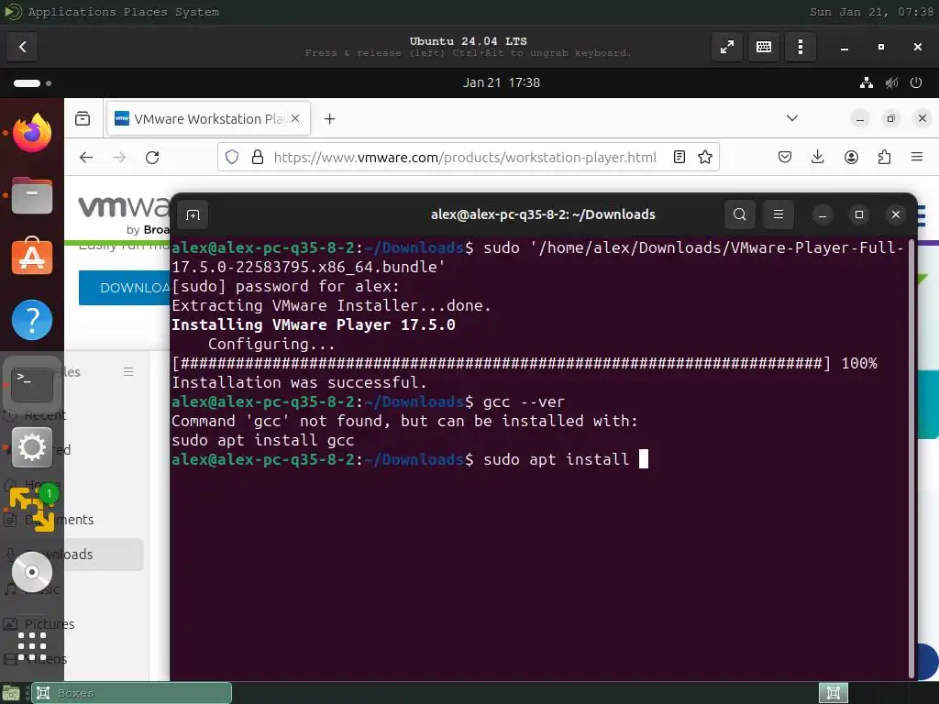Launch VMware Player icon in dock
Image resolution: width=939 pixels, height=704 pixels.
tap(32, 509)
